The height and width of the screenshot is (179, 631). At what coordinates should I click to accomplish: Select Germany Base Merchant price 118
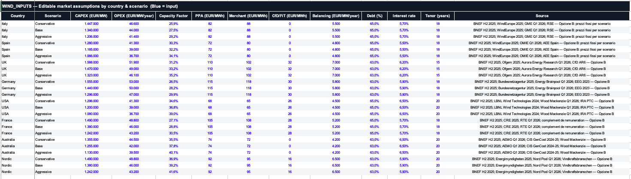click(x=249, y=88)
